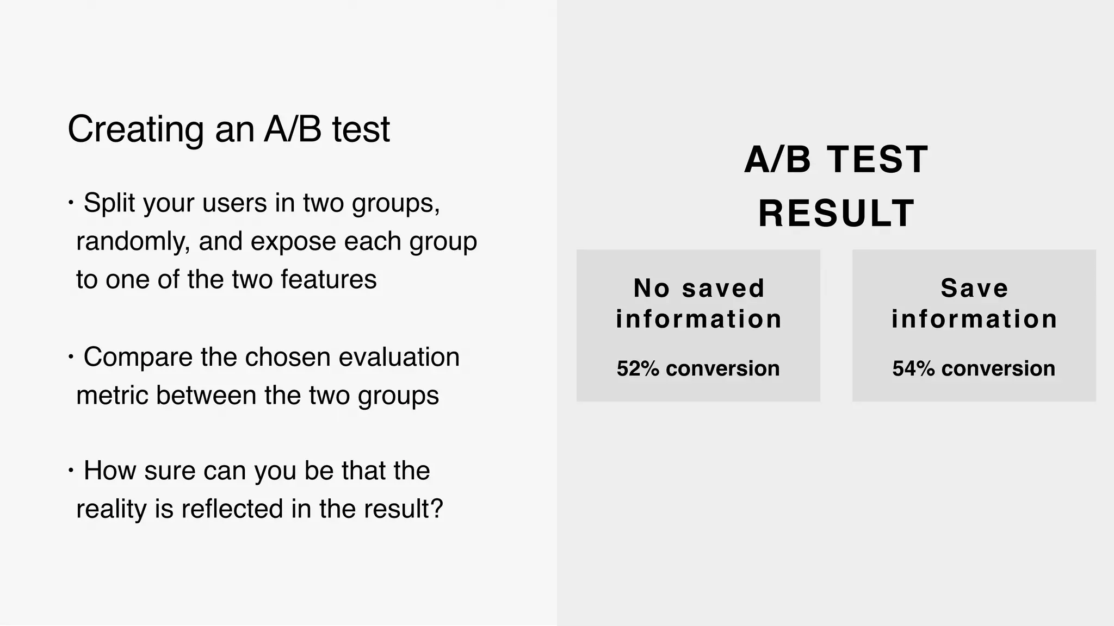1114x626 pixels.
Task: Click the bullet dot before 'Compare'
Action: pos(71,357)
